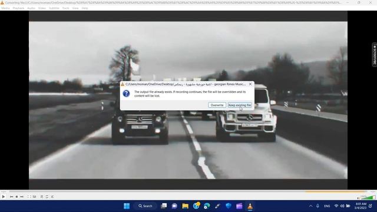
Task: Click the VLC cone icon in dialog title
Action: pos(123,84)
